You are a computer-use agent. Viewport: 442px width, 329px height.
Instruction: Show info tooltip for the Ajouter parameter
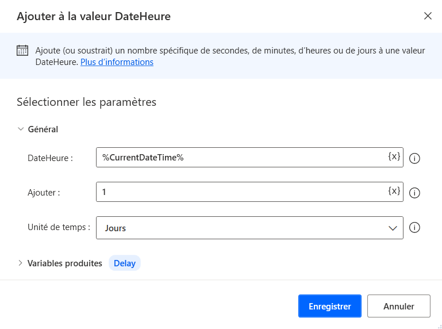click(x=415, y=193)
